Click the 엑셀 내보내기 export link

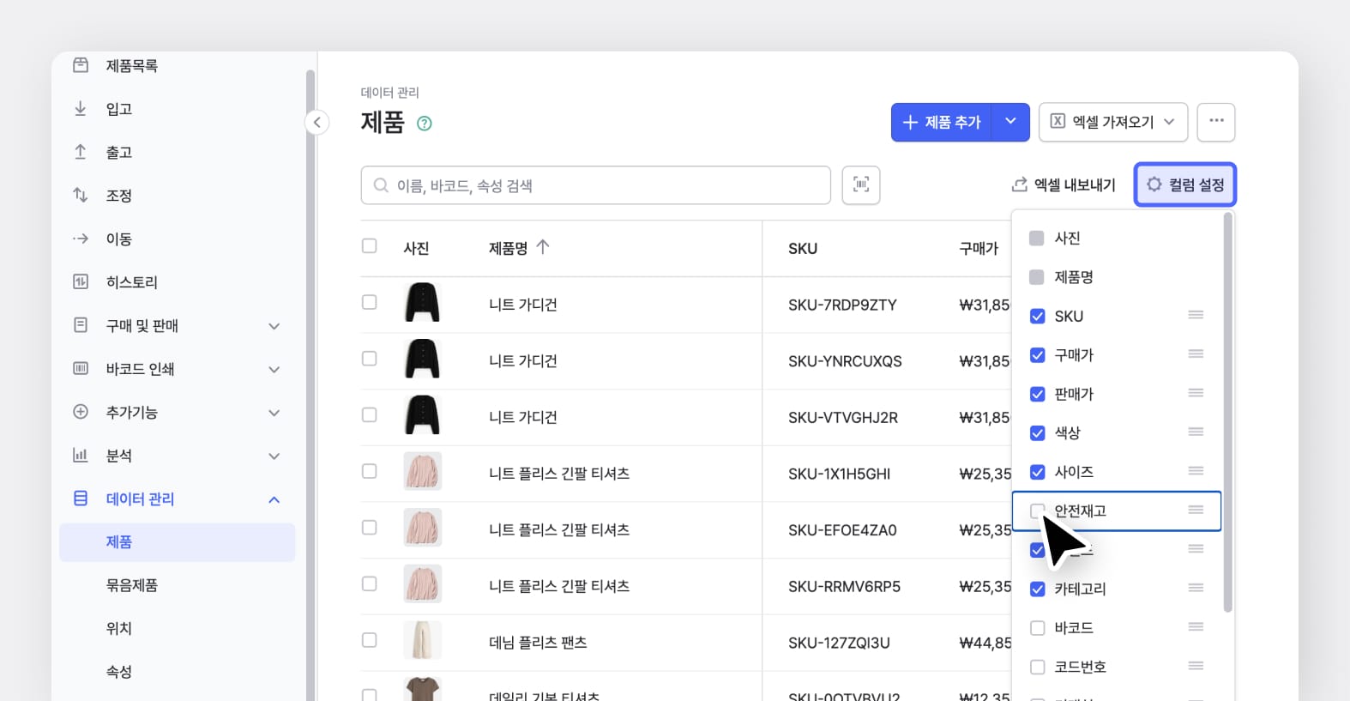tap(1064, 184)
